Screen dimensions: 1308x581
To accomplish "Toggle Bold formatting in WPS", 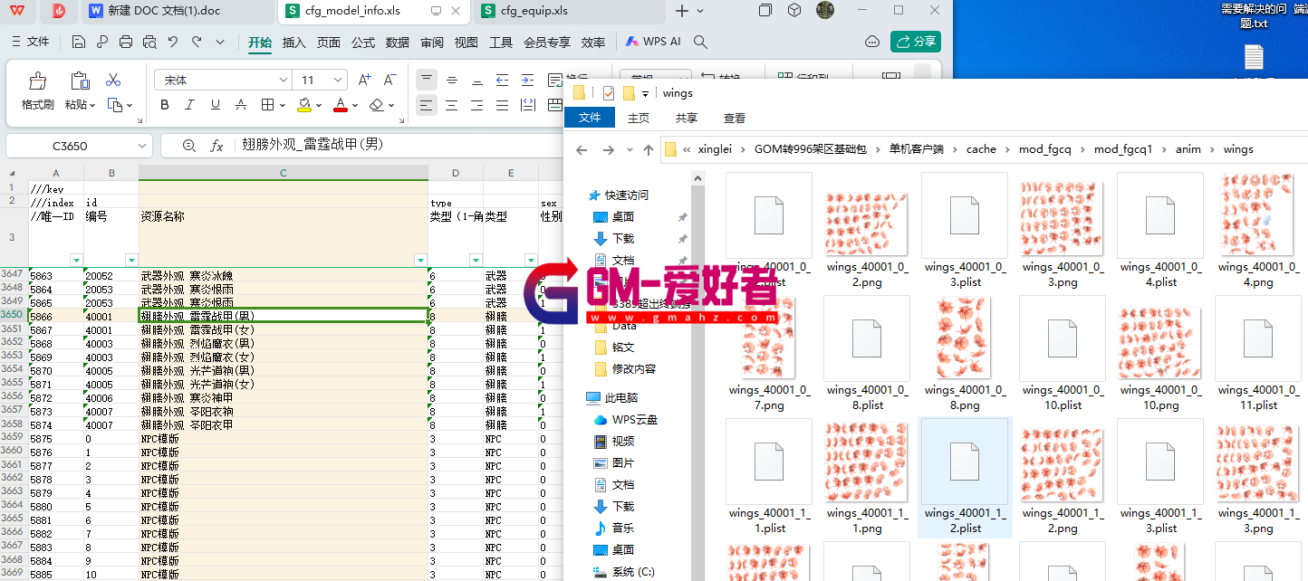I will [x=165, y=105].
